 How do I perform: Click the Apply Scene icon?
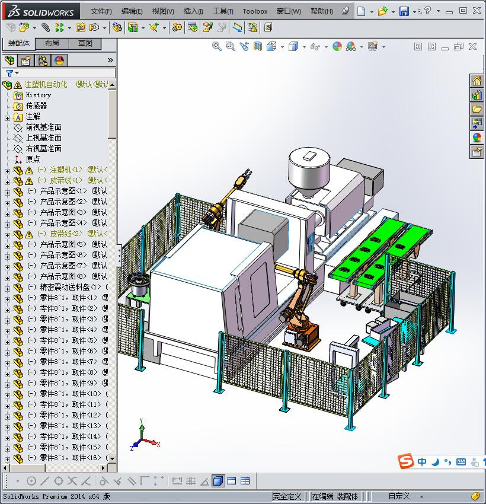pyautogui.click(x=351, y=46)
